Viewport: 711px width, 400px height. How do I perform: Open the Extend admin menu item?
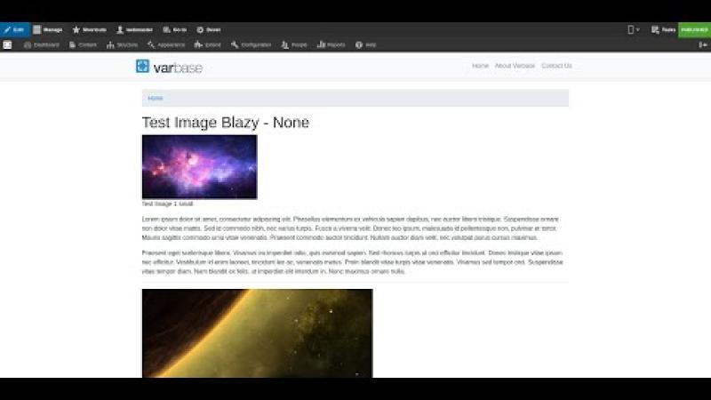pyautogui.click(x=208, y=45)
